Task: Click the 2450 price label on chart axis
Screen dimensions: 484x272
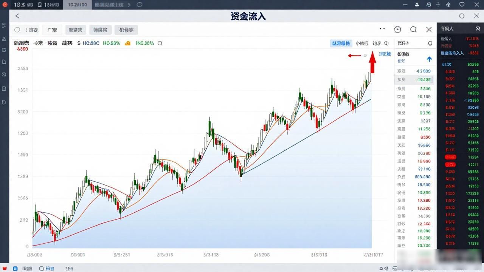Action: click(22, 69)
